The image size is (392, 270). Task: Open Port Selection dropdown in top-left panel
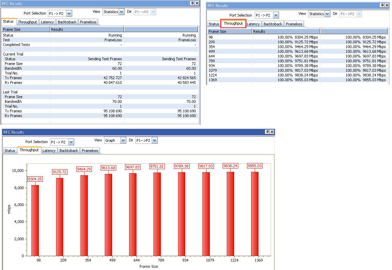coord(69,14)
